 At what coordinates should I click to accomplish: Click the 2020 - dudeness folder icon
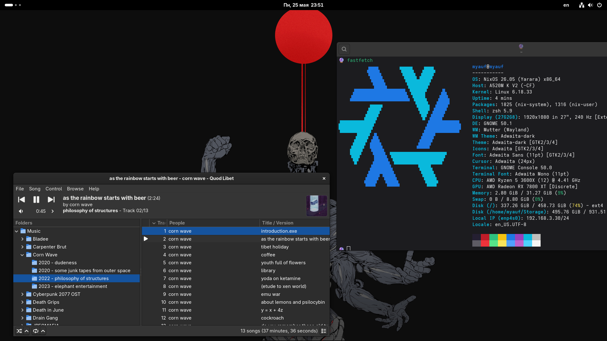click(34, 263)
